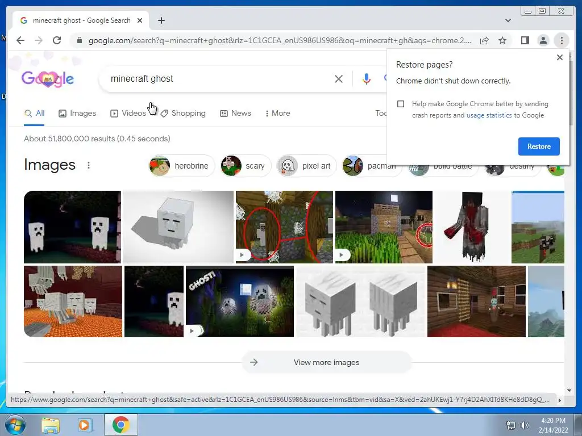Launch Windows Media Player from taskbar
The height and width of the screenshot is (436, 582).
point(85,425)
